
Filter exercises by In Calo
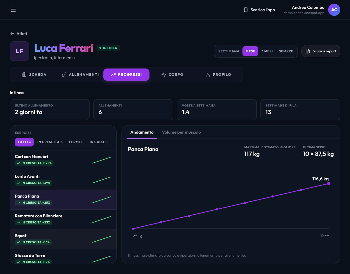coord(98,142)
